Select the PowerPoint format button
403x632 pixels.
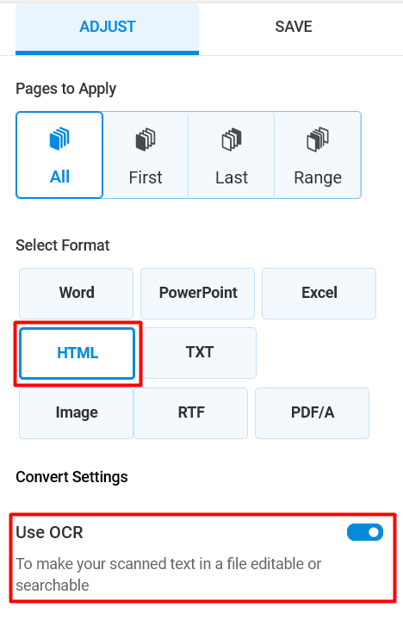197,293
